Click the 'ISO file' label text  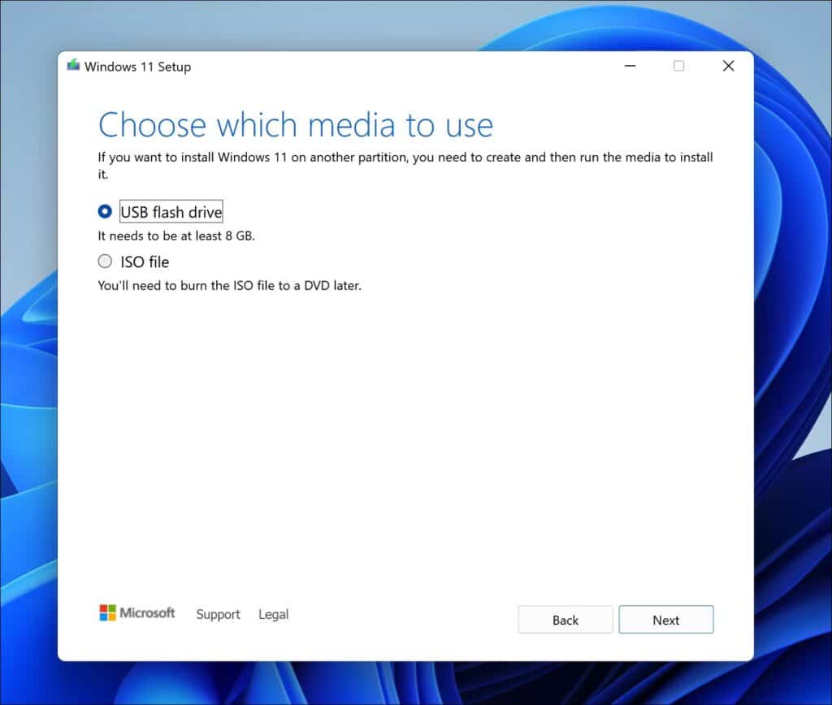tap(145, 262)
